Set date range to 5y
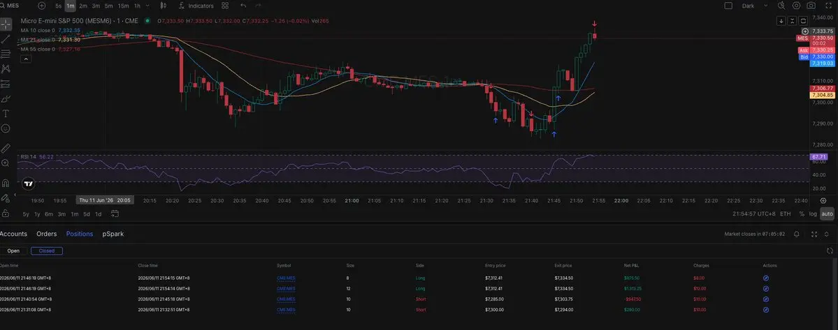Viewport: 838px width, 330px height. (x=26, y=213)
